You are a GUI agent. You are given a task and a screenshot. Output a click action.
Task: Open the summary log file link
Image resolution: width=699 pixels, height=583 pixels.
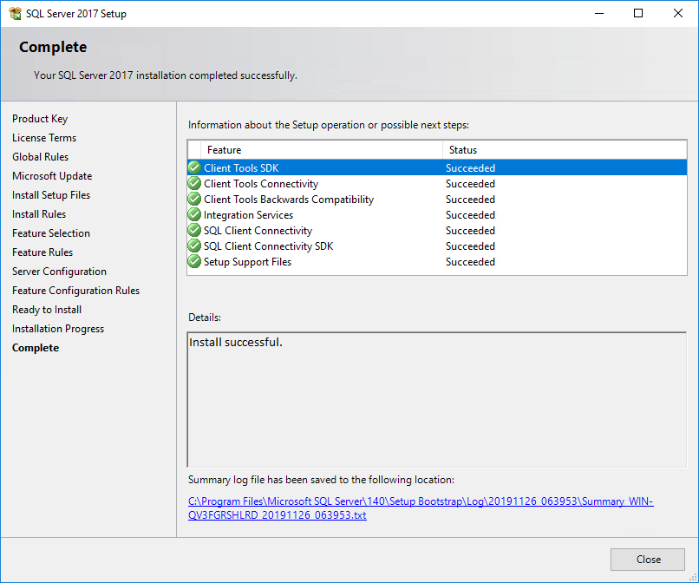(x=421, y=508)
